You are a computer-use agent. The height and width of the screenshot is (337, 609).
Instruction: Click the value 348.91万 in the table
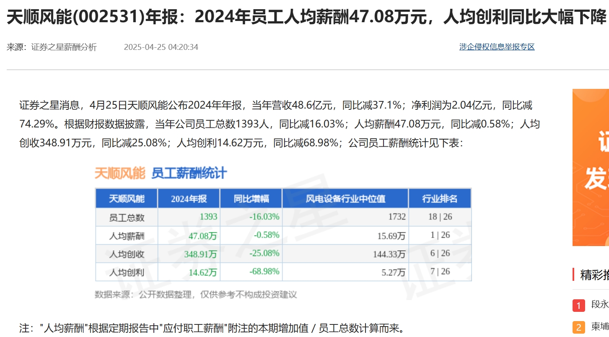[x=201, y=254]
